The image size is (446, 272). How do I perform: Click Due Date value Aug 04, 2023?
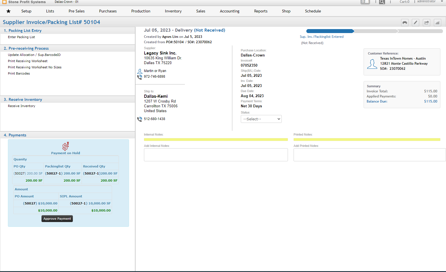click(x=252, y=96)
